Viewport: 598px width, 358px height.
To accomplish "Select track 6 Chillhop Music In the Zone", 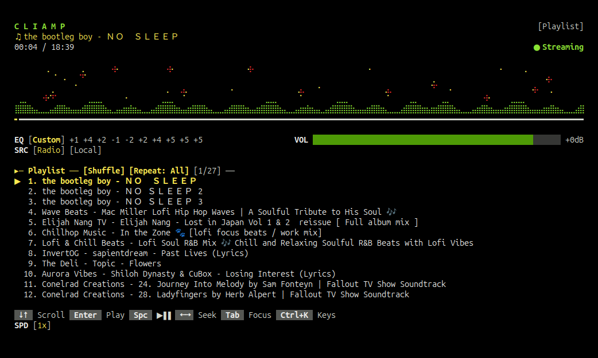I will (x=175, y=233).
